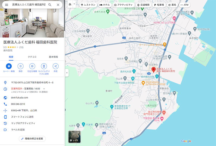Send to mobile device icon
This screenshot has width=216, height=146.
point(44,66)
